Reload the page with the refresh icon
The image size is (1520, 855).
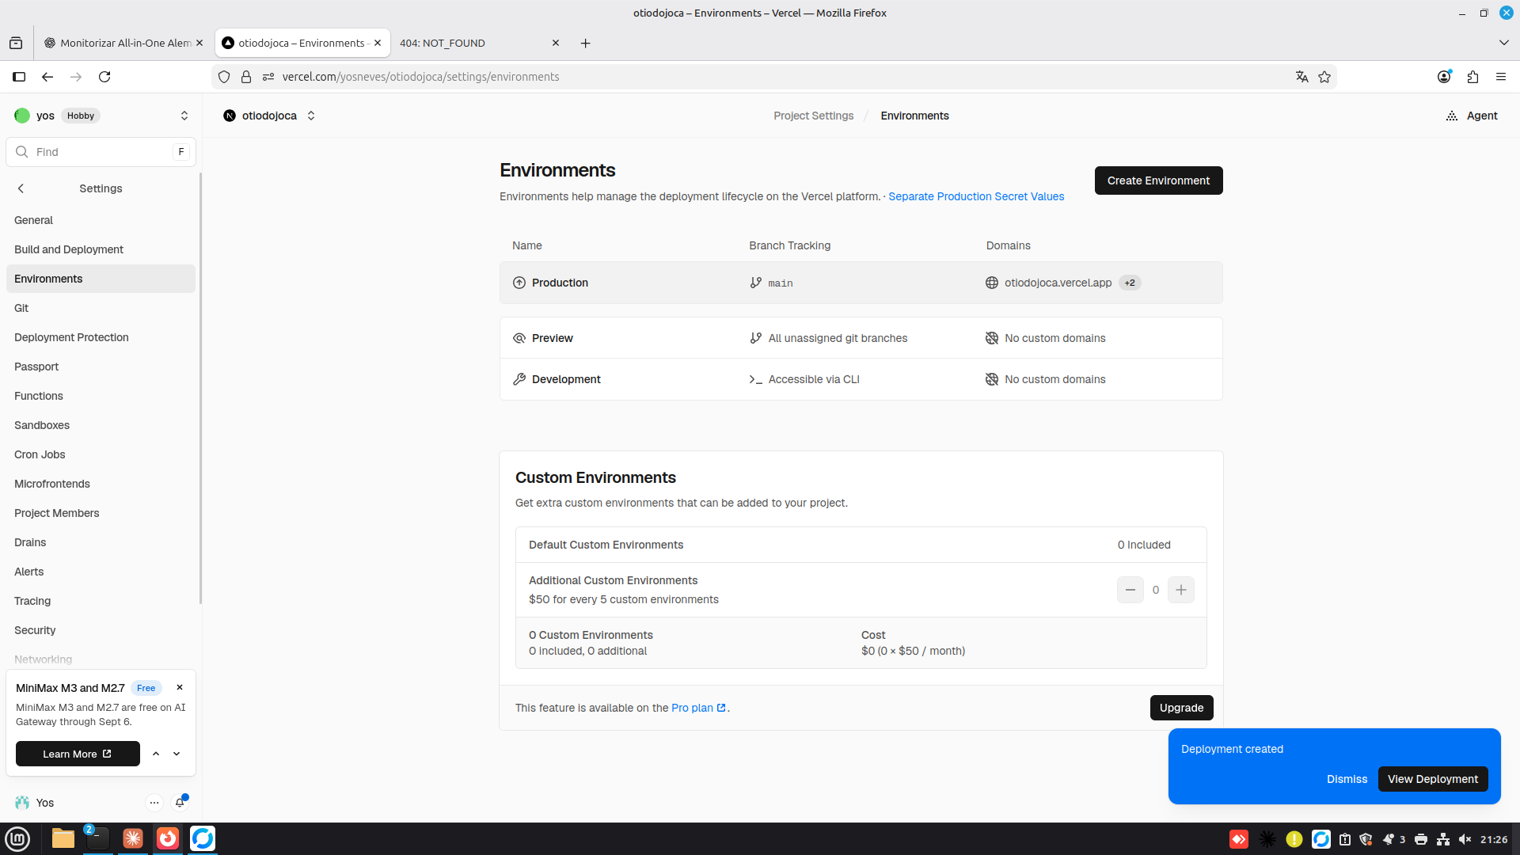tap(104, 77)
